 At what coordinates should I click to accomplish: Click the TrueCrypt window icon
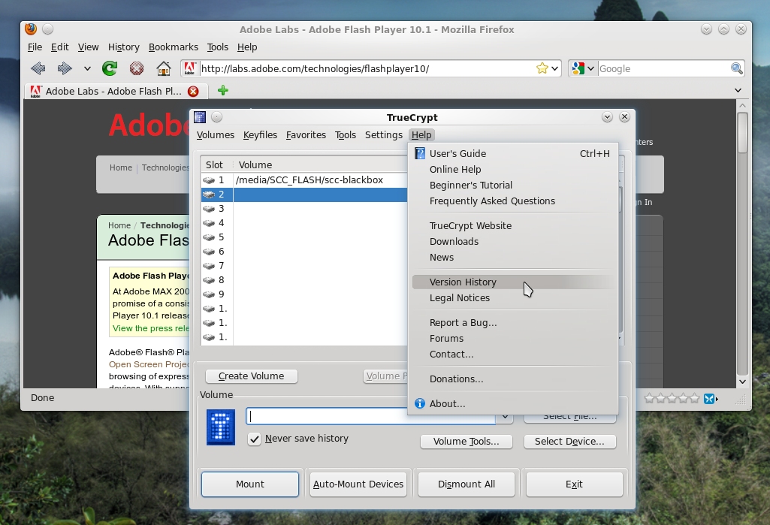[x=200, y=117]
